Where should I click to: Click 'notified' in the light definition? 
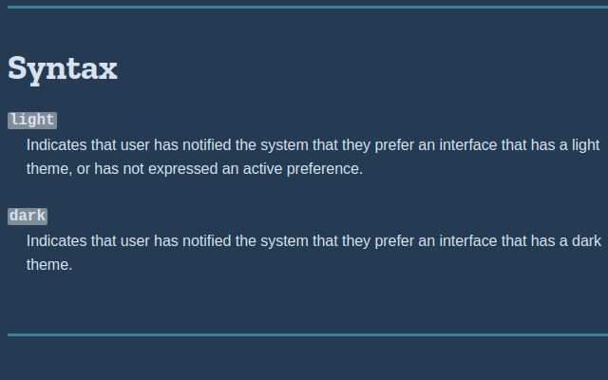click(207, 145)
